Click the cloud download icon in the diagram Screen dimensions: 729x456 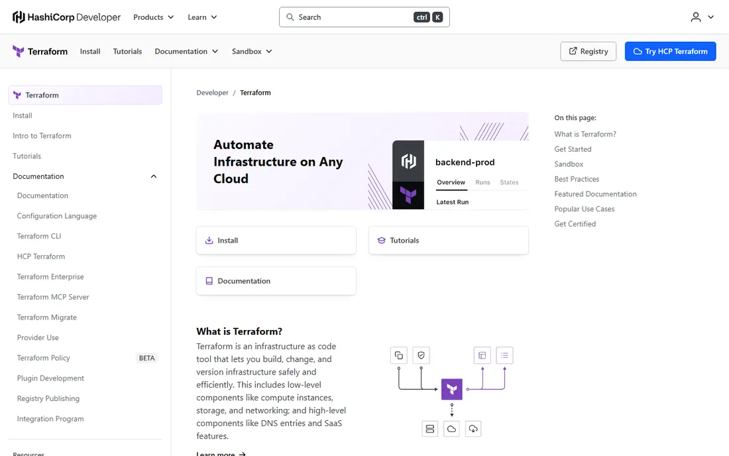pyautogui.click(x=473, y=429)
